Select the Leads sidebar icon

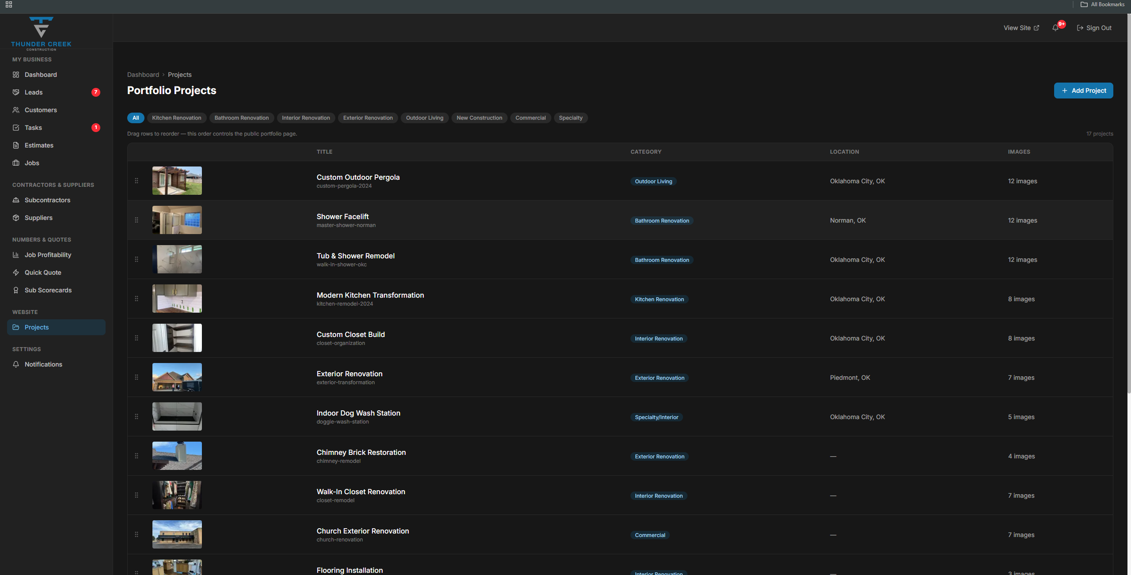click(15, 92)
